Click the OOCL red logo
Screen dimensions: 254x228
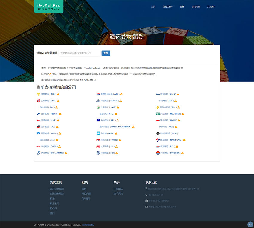coord(38,146)
